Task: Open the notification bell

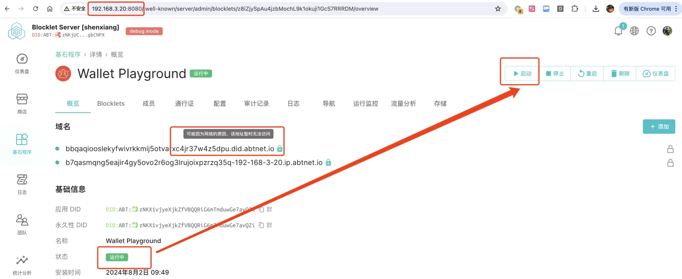Action: pos(618,31)
